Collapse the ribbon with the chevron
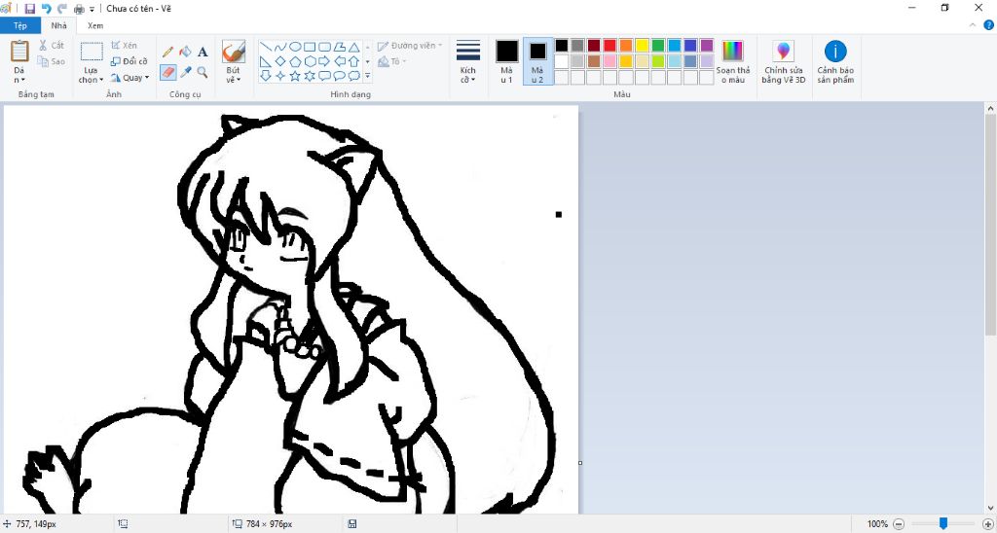The image size is (997, 533). pos(973,25)
